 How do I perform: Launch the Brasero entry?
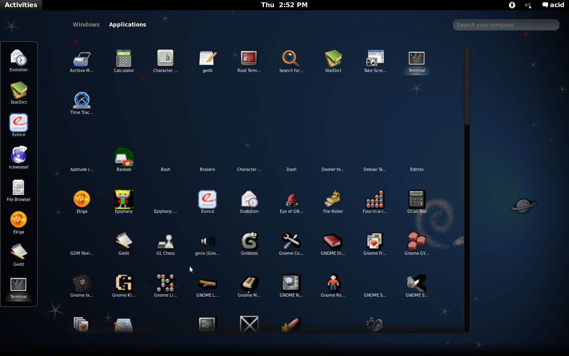pyautogui.click(x=207, y=169)
